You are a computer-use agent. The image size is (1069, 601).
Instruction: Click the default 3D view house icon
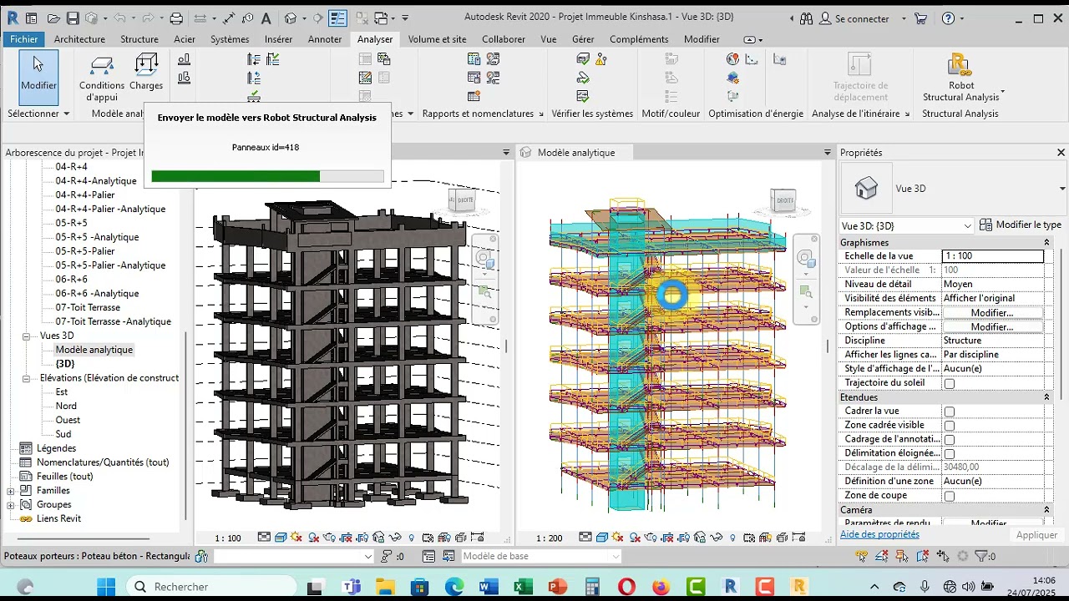[291, 18]
